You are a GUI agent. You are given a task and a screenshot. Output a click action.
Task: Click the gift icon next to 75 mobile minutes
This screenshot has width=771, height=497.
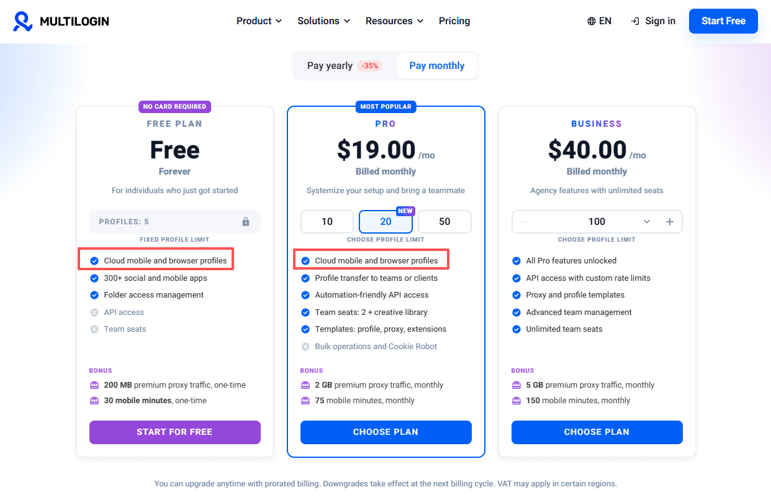coord(305,401)
